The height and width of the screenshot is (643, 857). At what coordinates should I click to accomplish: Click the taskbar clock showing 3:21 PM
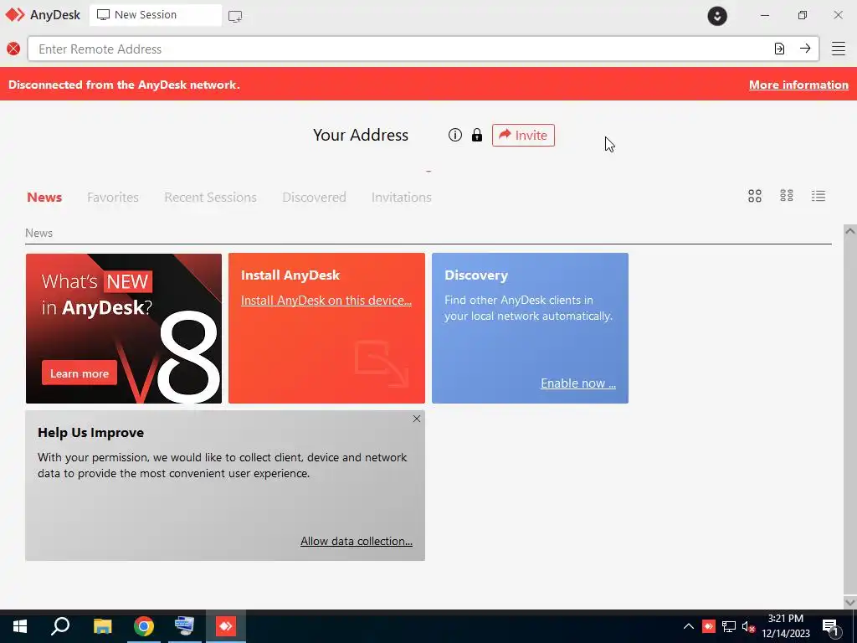click(786, 626)
